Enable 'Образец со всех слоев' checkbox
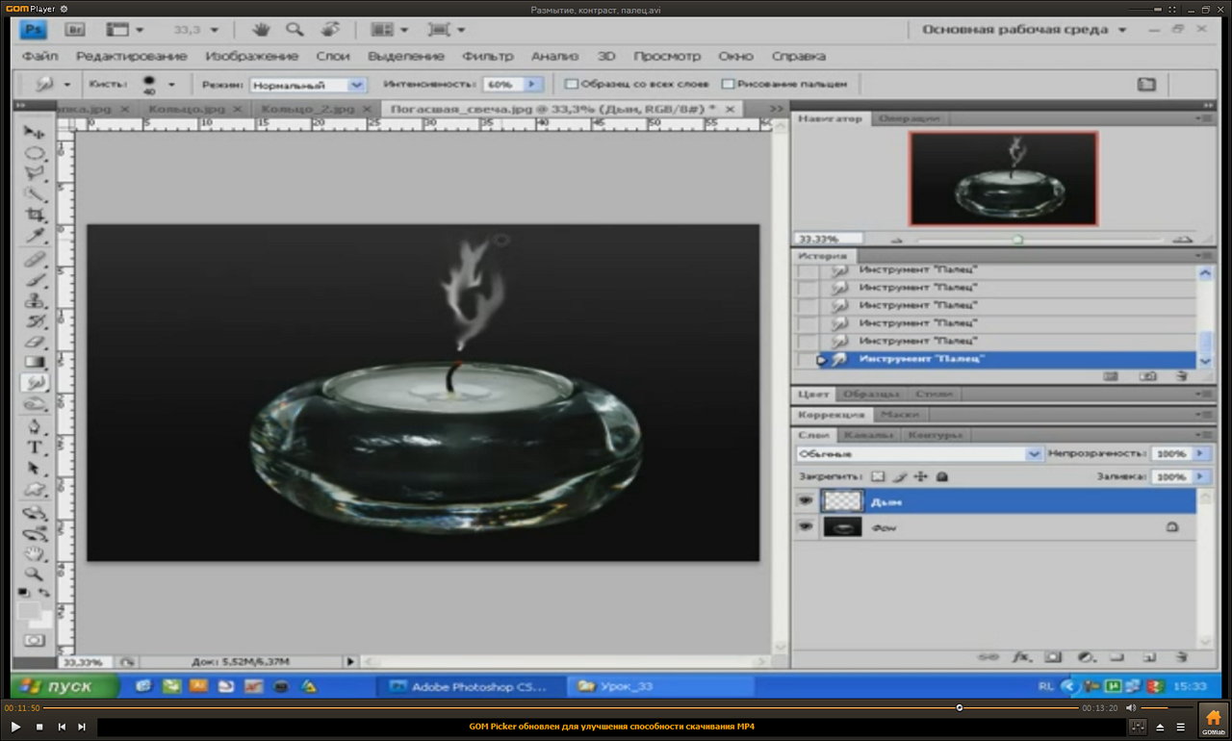1232x741 pixels. pos(571,85)
